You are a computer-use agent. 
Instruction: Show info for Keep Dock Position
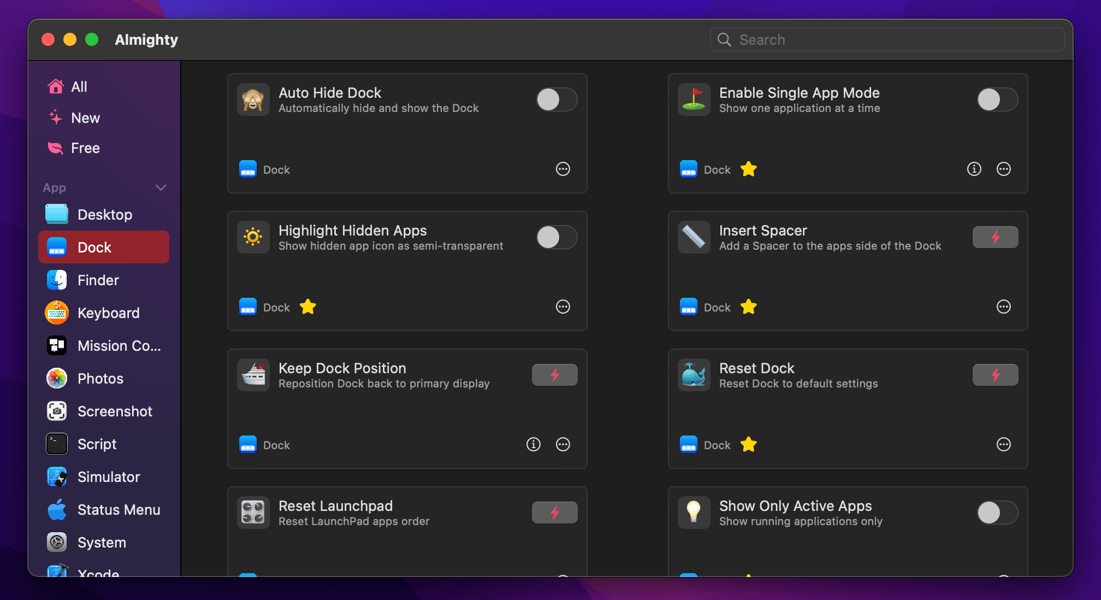coord(534,444)
